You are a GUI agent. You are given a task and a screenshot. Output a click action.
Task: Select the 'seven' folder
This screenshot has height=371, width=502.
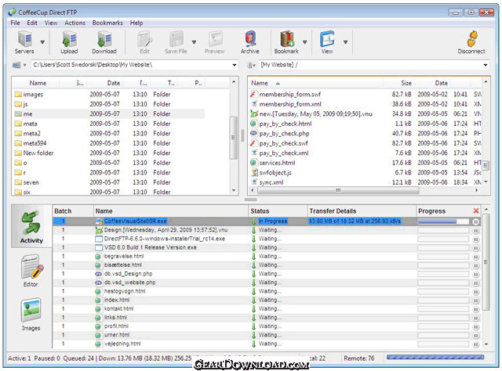tap(31, 182)
